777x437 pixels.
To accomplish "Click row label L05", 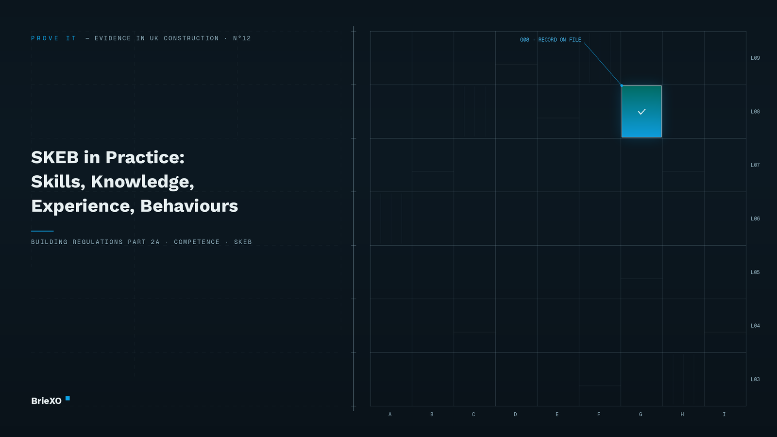I will (x=755, y=272).
